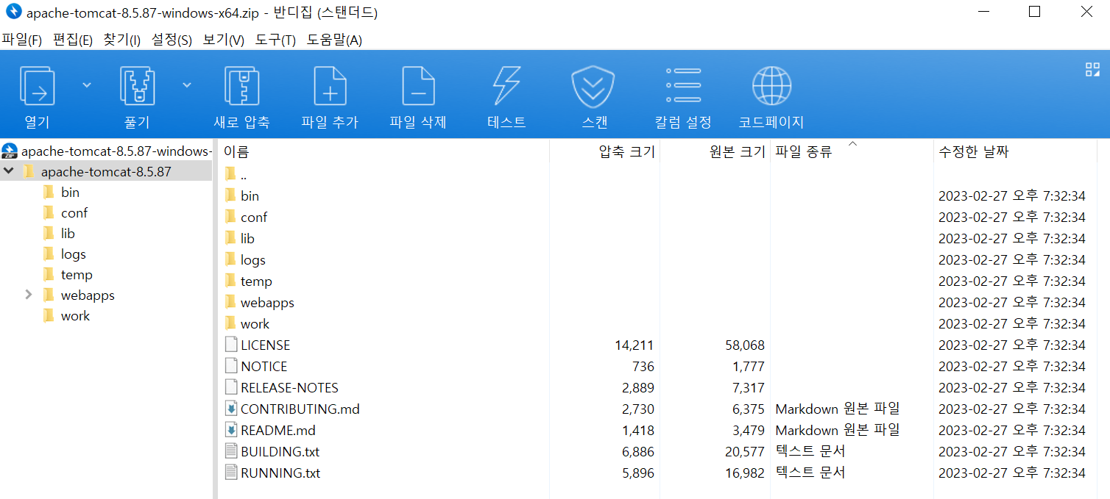Open the 찾기(I) menu
This screenshot has width=1110, height=499.
click(122, 40)
